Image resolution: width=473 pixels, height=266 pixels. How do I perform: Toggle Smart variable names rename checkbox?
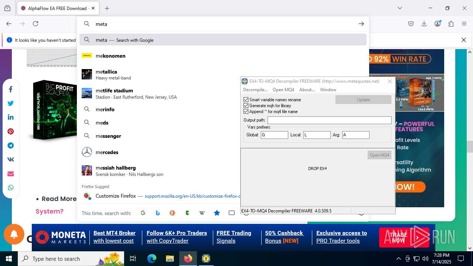pyautogui.click(x=246, y=100)
